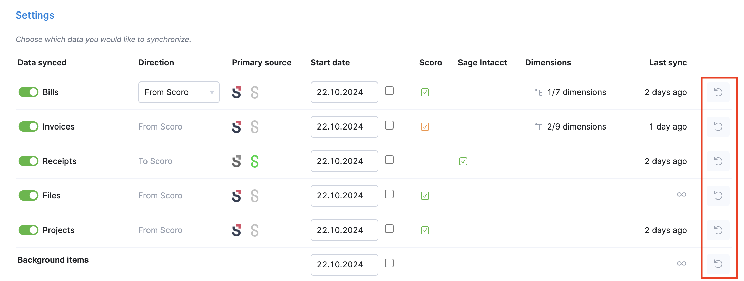Click the 'Direction' column header
This screenshot has width=744, height=281.
(156, 63)
